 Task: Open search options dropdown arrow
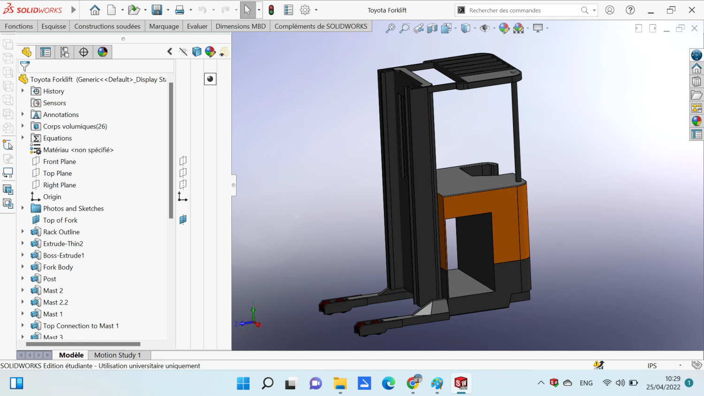tap(594, 10)
